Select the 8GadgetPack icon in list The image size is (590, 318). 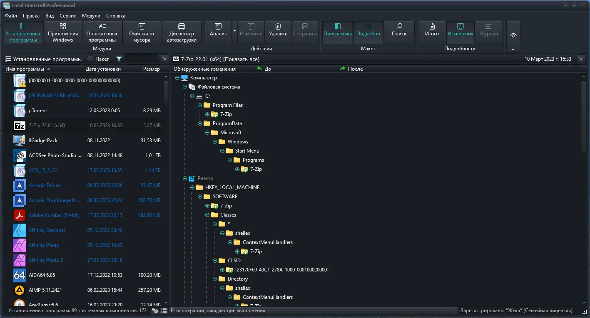[20, 141]
